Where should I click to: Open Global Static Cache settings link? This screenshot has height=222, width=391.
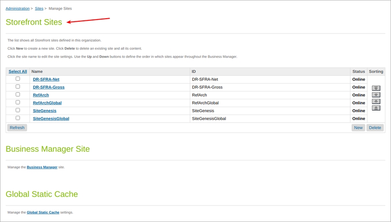43,212
